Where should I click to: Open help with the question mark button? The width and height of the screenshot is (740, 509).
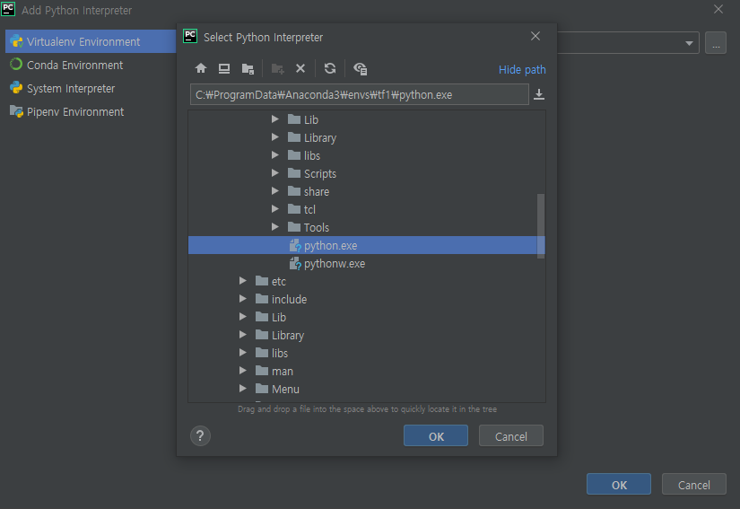coord(200,435)
